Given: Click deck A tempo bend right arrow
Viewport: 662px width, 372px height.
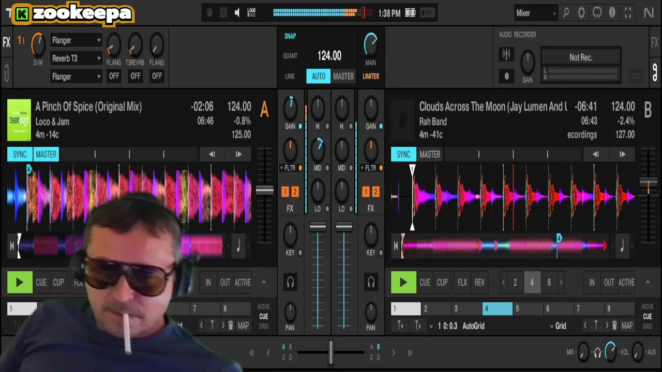Looking at the screenshot, I should tap(238, 154).
